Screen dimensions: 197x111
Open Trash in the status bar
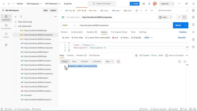pyautogui.click(x=184, y=109)
